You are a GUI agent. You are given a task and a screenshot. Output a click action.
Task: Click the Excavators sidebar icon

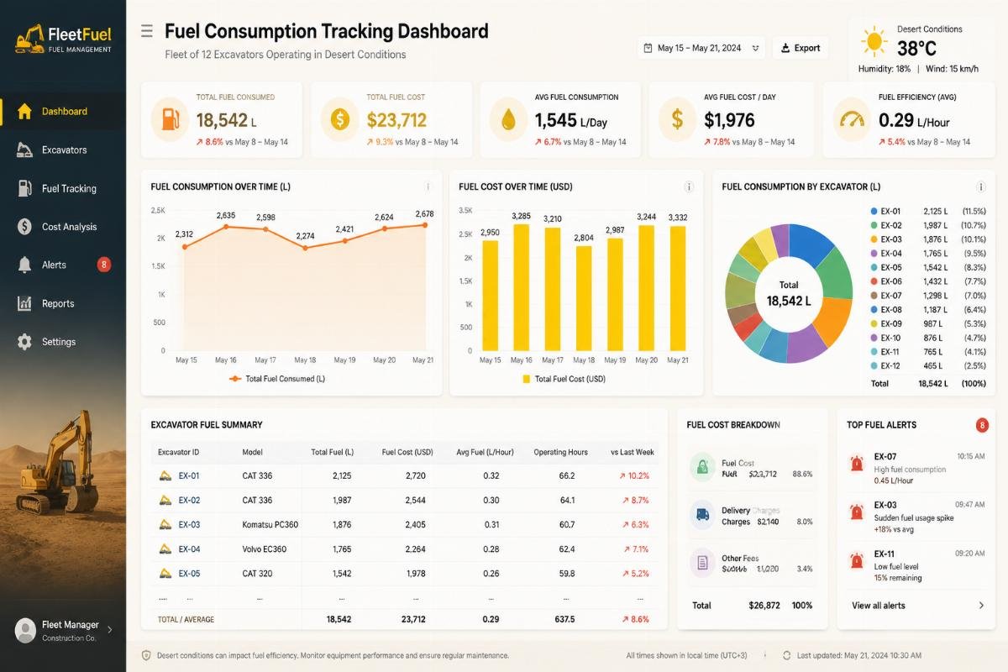tap(24, 150)
